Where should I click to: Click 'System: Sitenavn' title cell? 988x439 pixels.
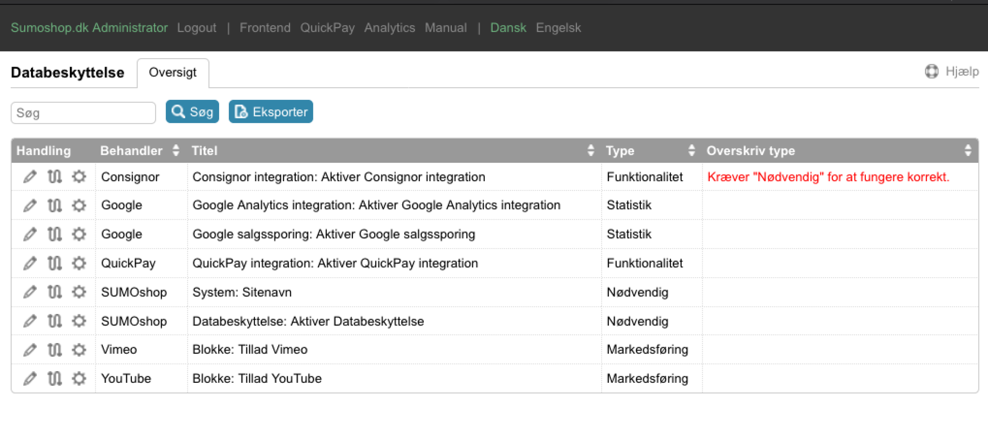tap(242, 292)
